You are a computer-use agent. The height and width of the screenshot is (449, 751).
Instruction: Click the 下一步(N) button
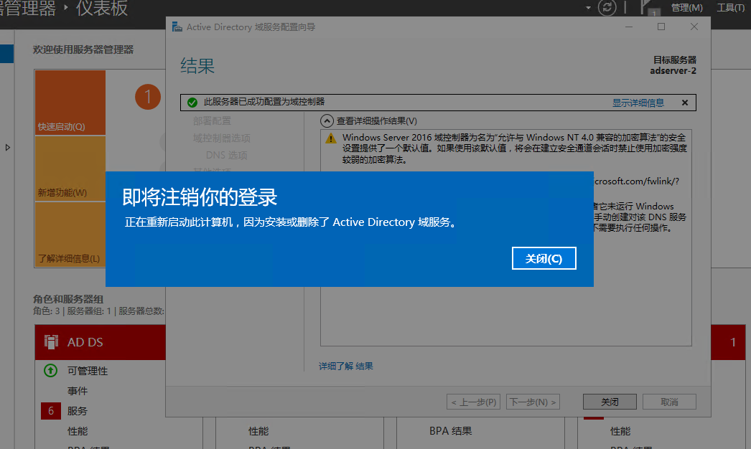(533, 402)
